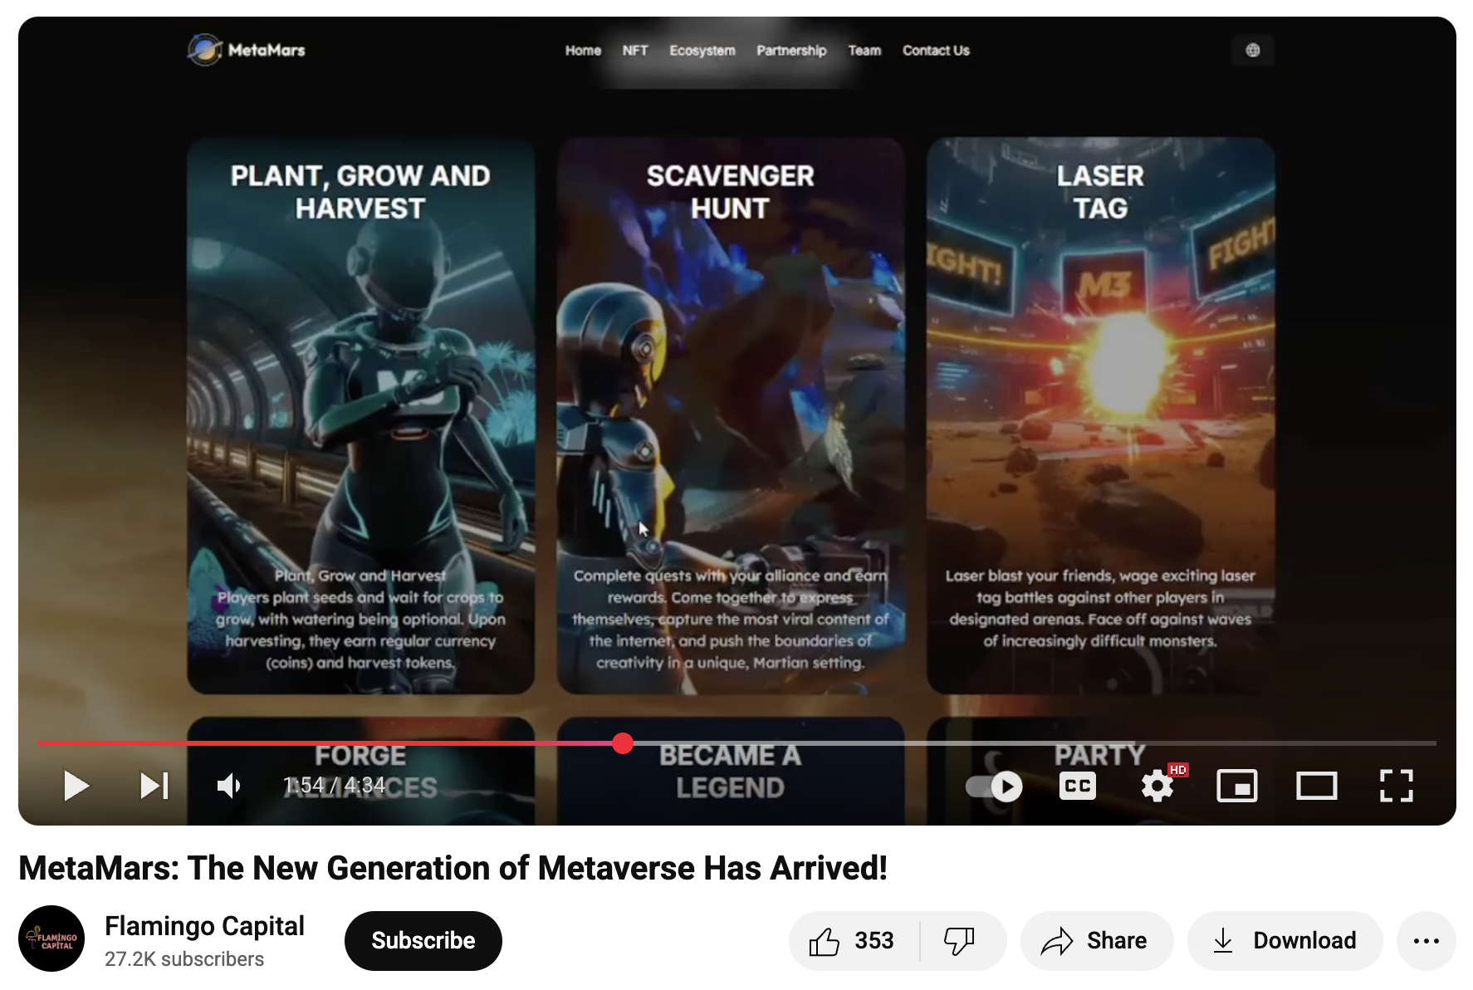Screen dimensions: 1473x990
Task: Play the paused video
Action: [76, 786]
